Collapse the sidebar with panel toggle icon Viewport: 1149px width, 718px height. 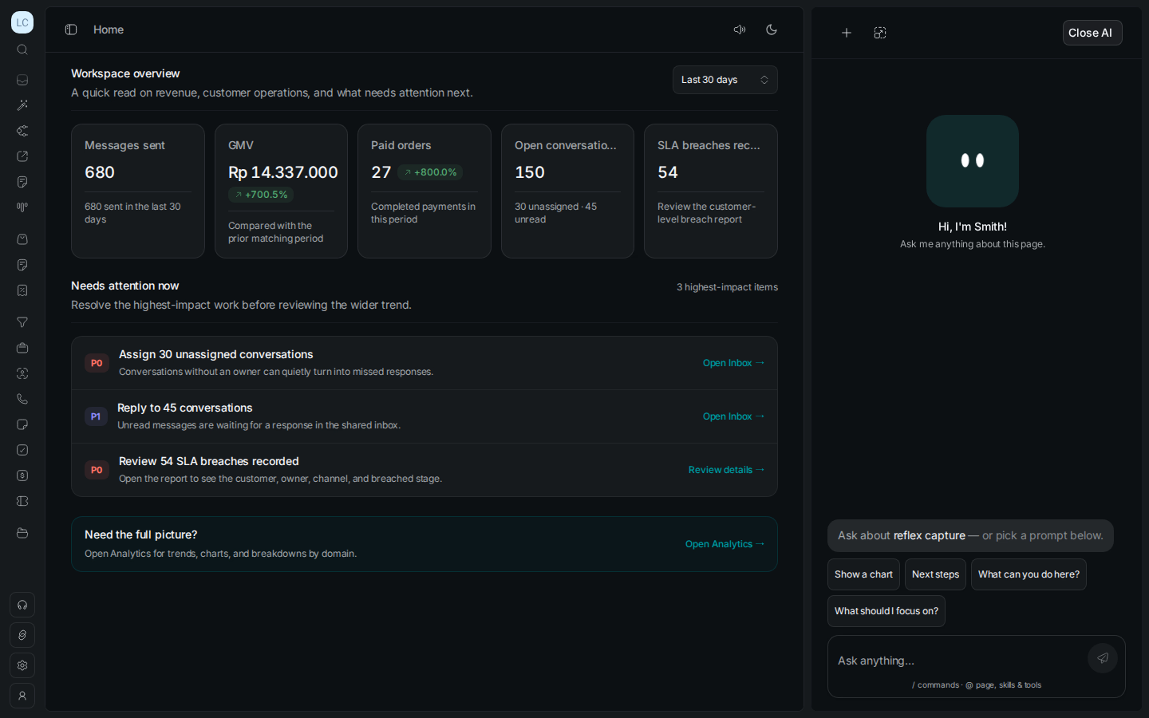click(x=71, y=30)
